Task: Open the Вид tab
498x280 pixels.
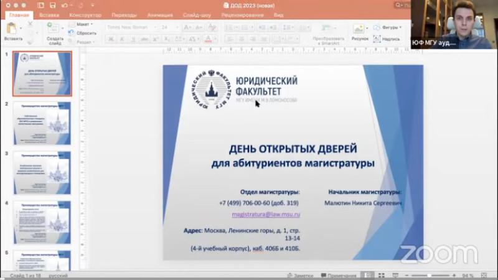Action: coord(278,15)
